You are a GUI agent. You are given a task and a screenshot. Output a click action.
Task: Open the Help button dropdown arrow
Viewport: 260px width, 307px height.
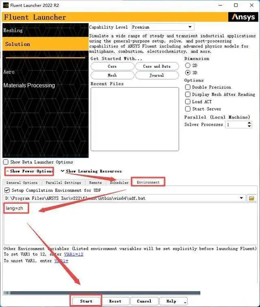pyautogui.click(x=185, y=303)
